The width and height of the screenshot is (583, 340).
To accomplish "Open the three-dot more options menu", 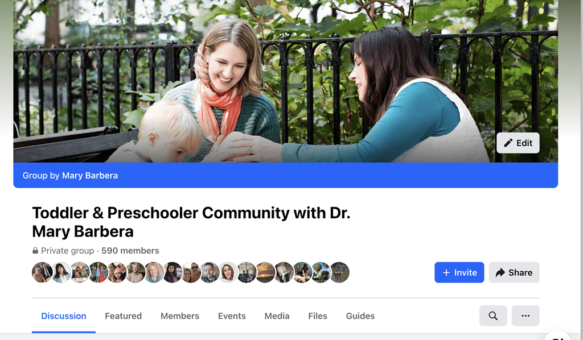I will pyautogui.click(x=525, y=316).
